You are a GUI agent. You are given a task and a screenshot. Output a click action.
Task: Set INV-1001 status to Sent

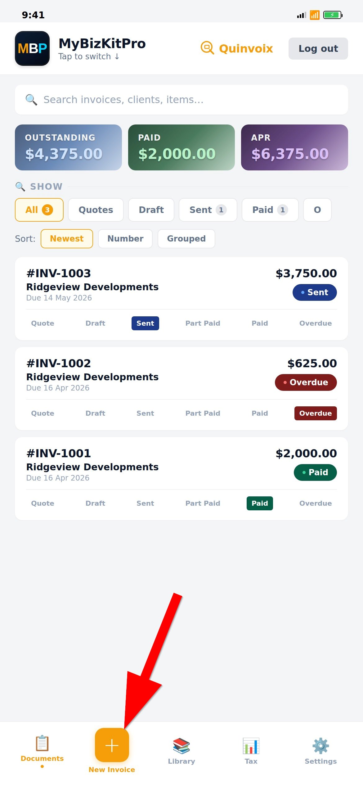[x=145, y=503]
